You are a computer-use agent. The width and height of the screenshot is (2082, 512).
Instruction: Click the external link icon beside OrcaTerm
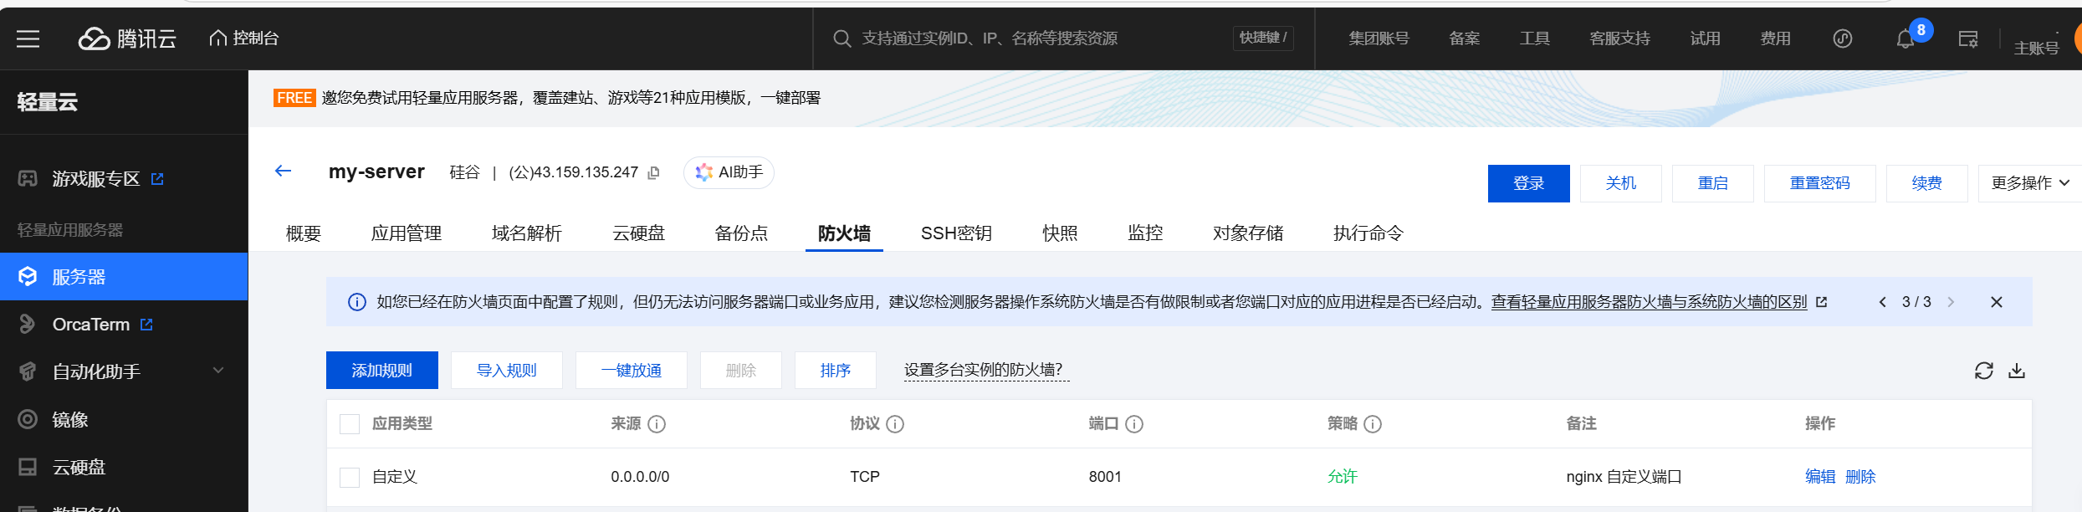[x=146, y=325]
